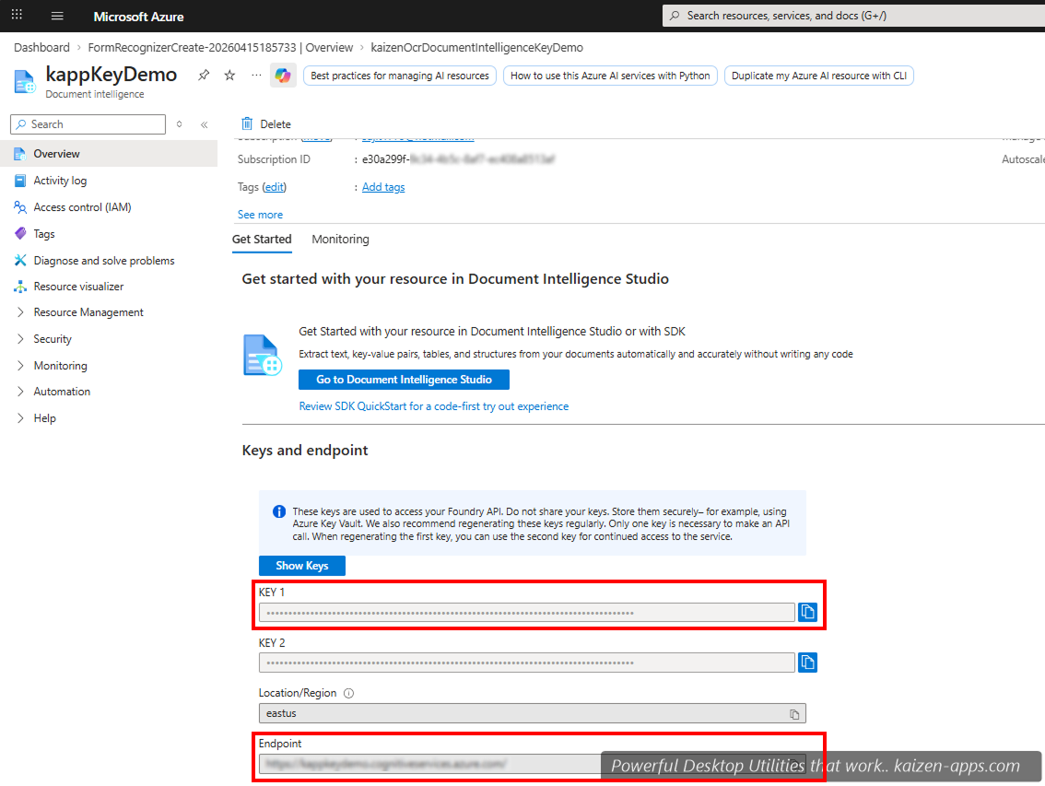Open Copilot from the resource header
Viewport: 1045px width, 786px height.
coord(283,76)
